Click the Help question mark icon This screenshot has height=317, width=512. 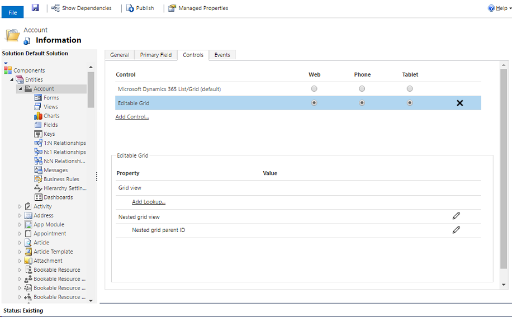point(491,8)
